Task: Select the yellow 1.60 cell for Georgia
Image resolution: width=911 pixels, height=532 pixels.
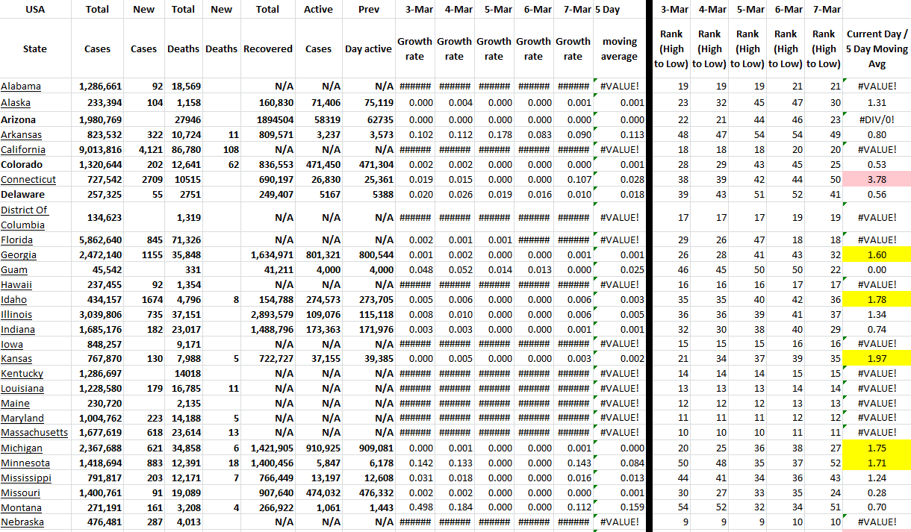Action: 877,255
